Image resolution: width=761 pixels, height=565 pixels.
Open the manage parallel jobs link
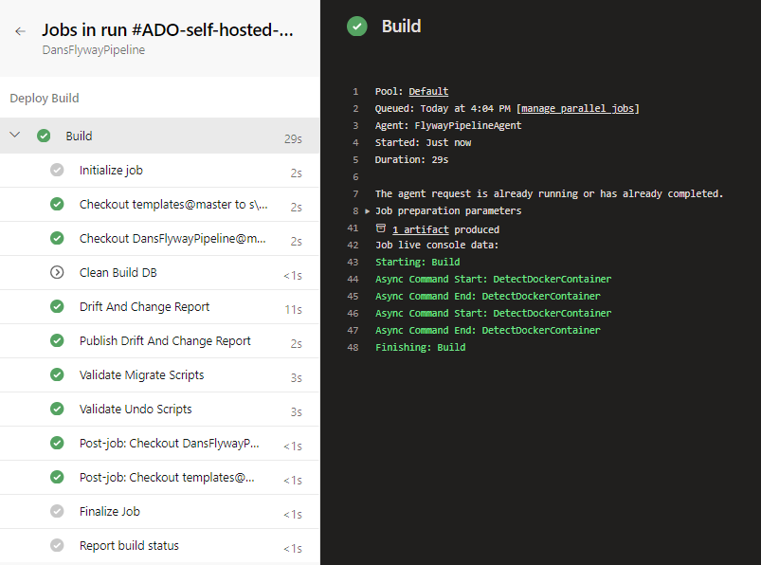pos(577,108)
